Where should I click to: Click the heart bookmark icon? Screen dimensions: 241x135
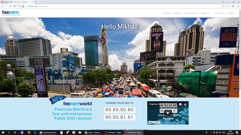pos(228,6)
